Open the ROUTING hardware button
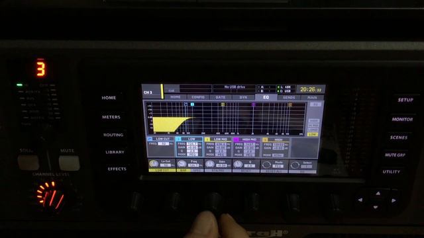 click(113, 135)
